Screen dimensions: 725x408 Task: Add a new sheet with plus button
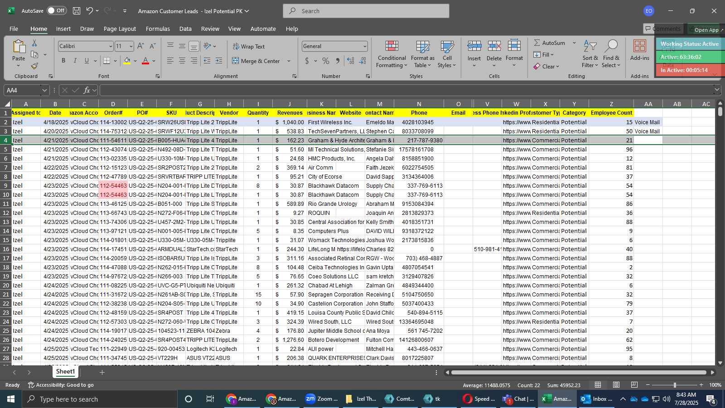pos(102,372)
